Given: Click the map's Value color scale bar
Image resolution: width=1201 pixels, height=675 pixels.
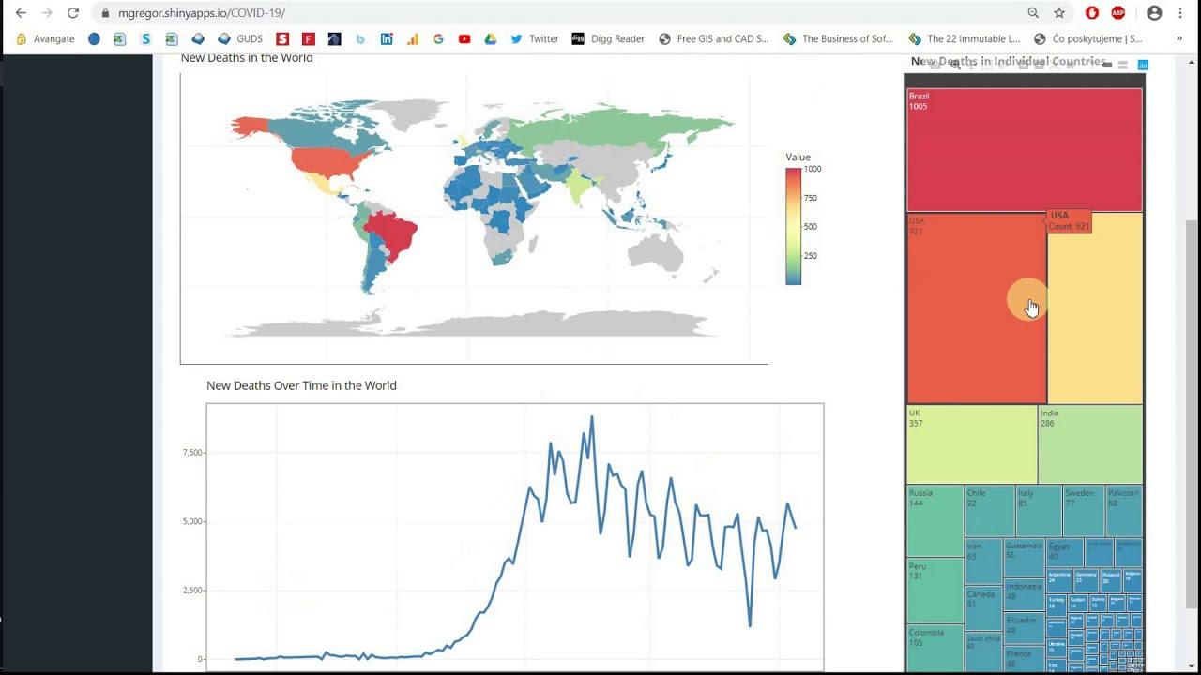Looking at the screenshot, I should point(794,226).
